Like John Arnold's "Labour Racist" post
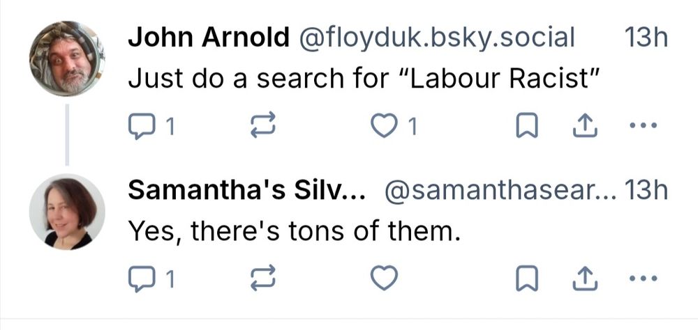Viewport: 698px width, 330px height. coord(383,126)
